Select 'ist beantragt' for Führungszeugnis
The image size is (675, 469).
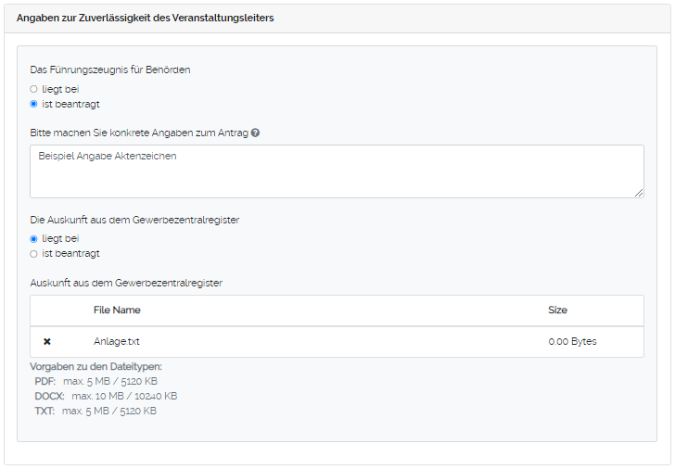pos(34,104)
